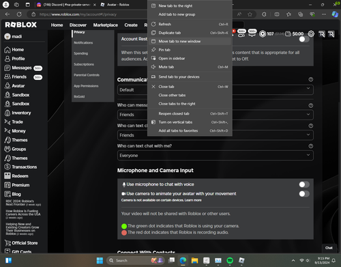Choose Open in sidebar menu entry
The height and width of the screenshot is (267, 341).
[190, 58]
